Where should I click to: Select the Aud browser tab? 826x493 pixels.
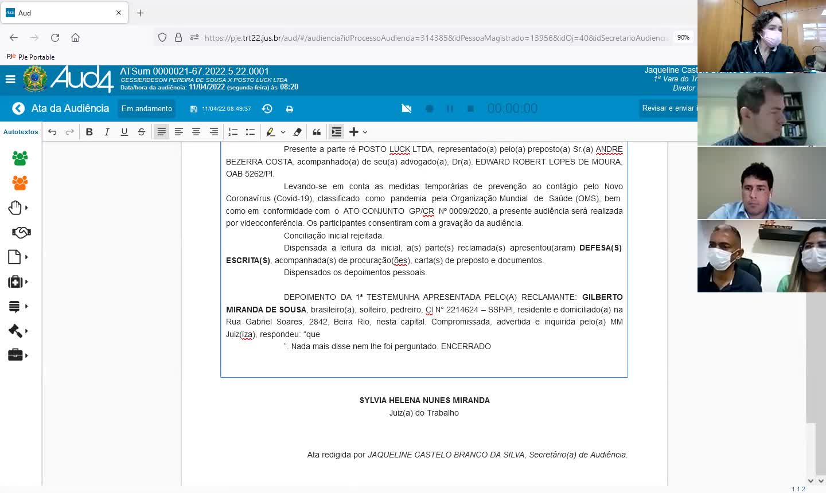(64, 13)
